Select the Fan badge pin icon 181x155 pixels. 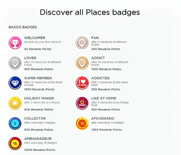tap(82, 43)
